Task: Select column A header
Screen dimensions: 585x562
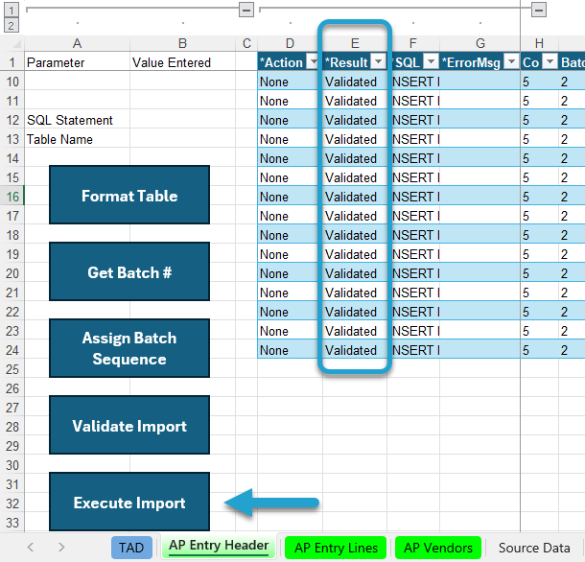Action: (78, 43)
